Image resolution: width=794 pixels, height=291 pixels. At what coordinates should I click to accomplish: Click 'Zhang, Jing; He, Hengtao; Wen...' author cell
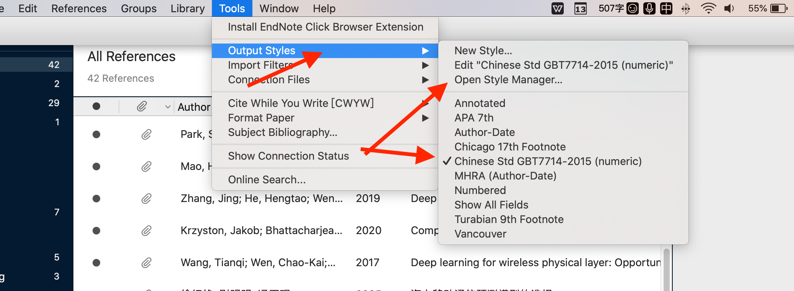click(x=262, y=199)
